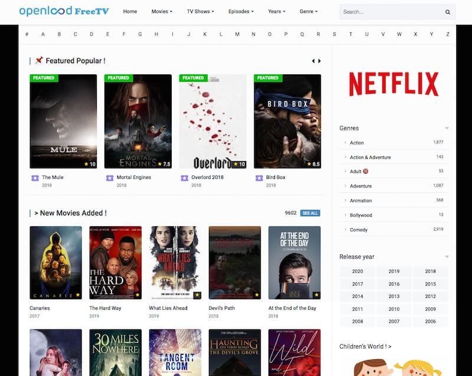This screenshot has width=472, height=376.
Task: Filter titles by letter M
Action: pyautogui.click(x=237, y=34)
